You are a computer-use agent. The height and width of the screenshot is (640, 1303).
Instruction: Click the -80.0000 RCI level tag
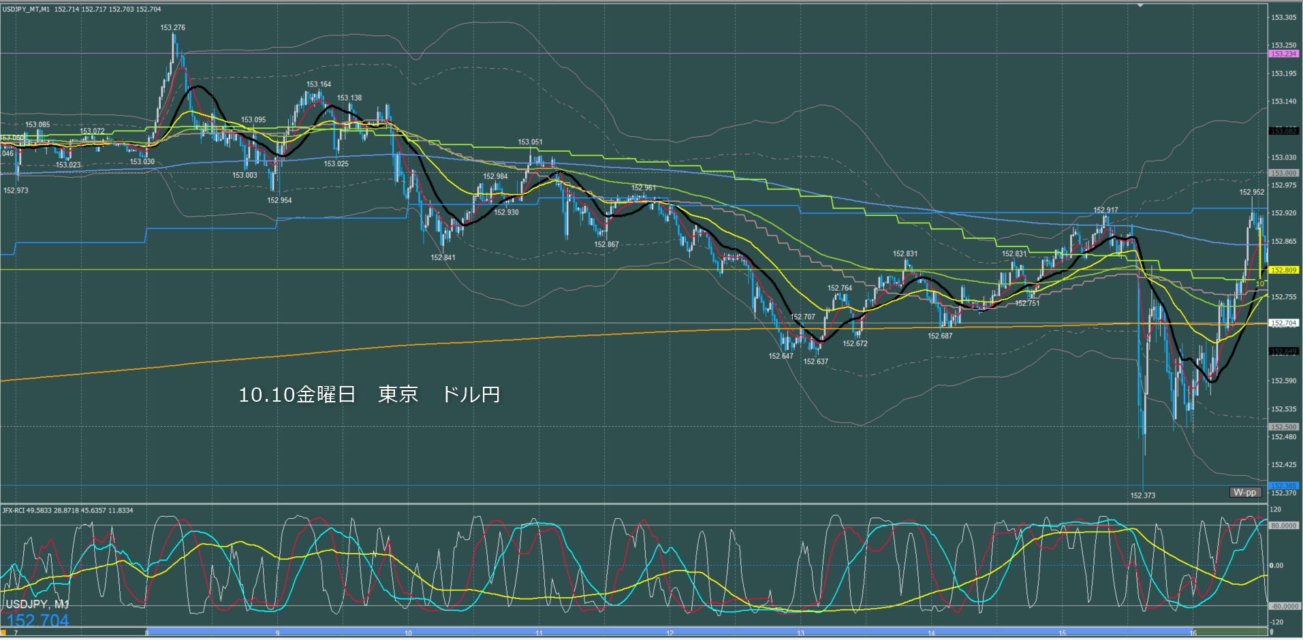(x=1283, y=606)
